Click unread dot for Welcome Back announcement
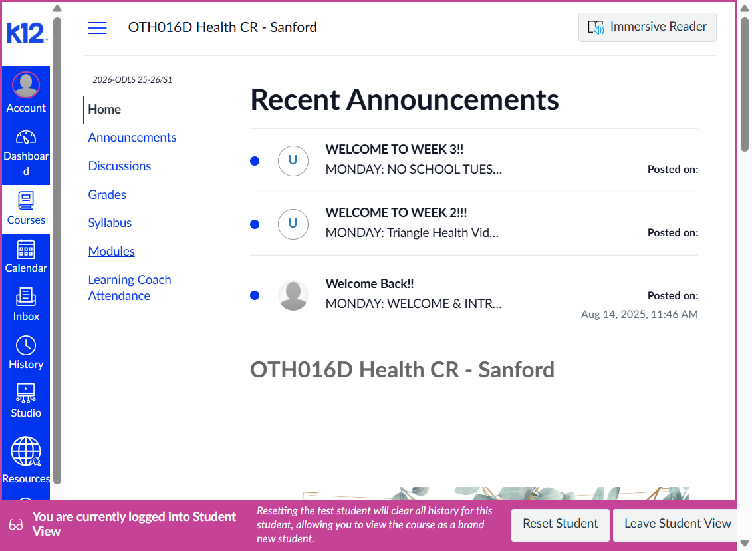 (x=255, y=295)
